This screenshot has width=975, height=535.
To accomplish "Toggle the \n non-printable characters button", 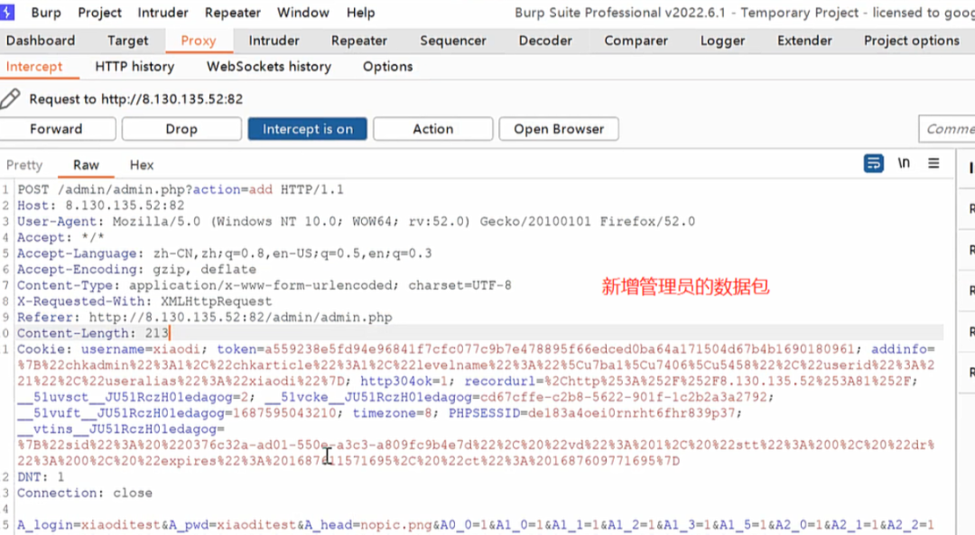I will (x=904, y=162).
